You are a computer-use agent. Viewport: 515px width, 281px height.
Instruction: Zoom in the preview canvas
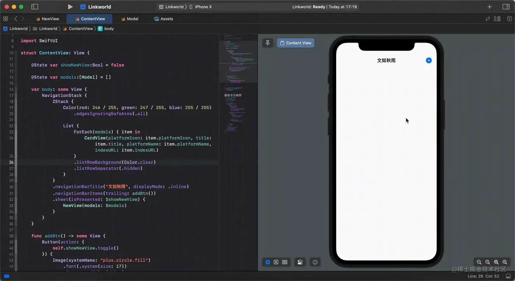505,262
